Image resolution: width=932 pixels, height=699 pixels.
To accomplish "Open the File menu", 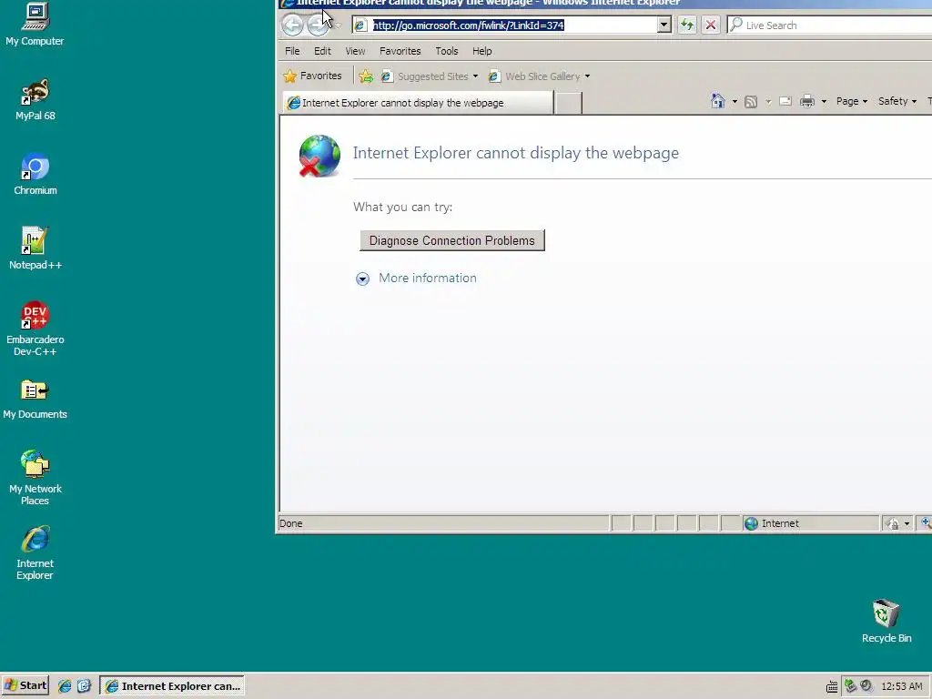I will point(292,51).
